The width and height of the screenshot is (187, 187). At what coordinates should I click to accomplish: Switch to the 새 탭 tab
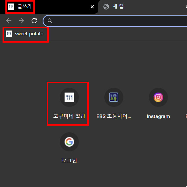(x=142, y=7)
